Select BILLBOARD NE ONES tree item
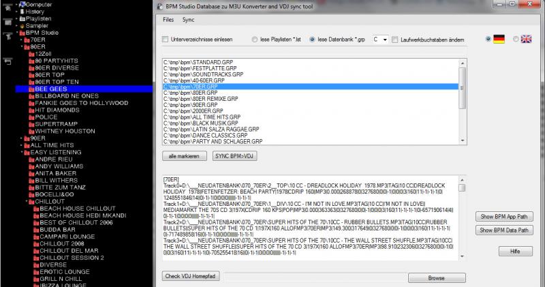545x287 pixels. [67, 96]
